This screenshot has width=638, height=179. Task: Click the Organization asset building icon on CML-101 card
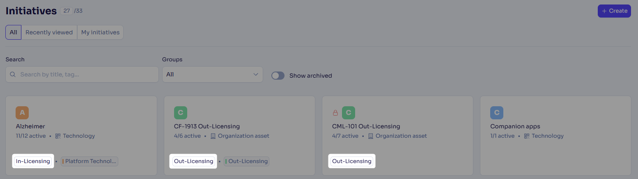coord(371,136)
